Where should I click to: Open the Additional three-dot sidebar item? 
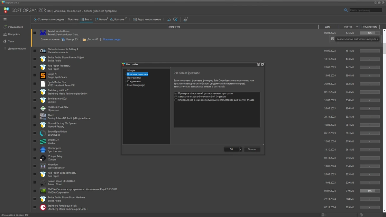point(5,49)
